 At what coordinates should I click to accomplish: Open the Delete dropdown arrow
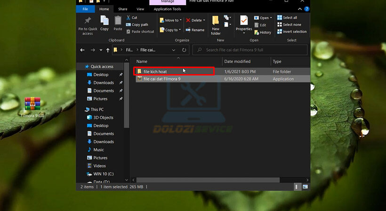(x=204, y=20)
